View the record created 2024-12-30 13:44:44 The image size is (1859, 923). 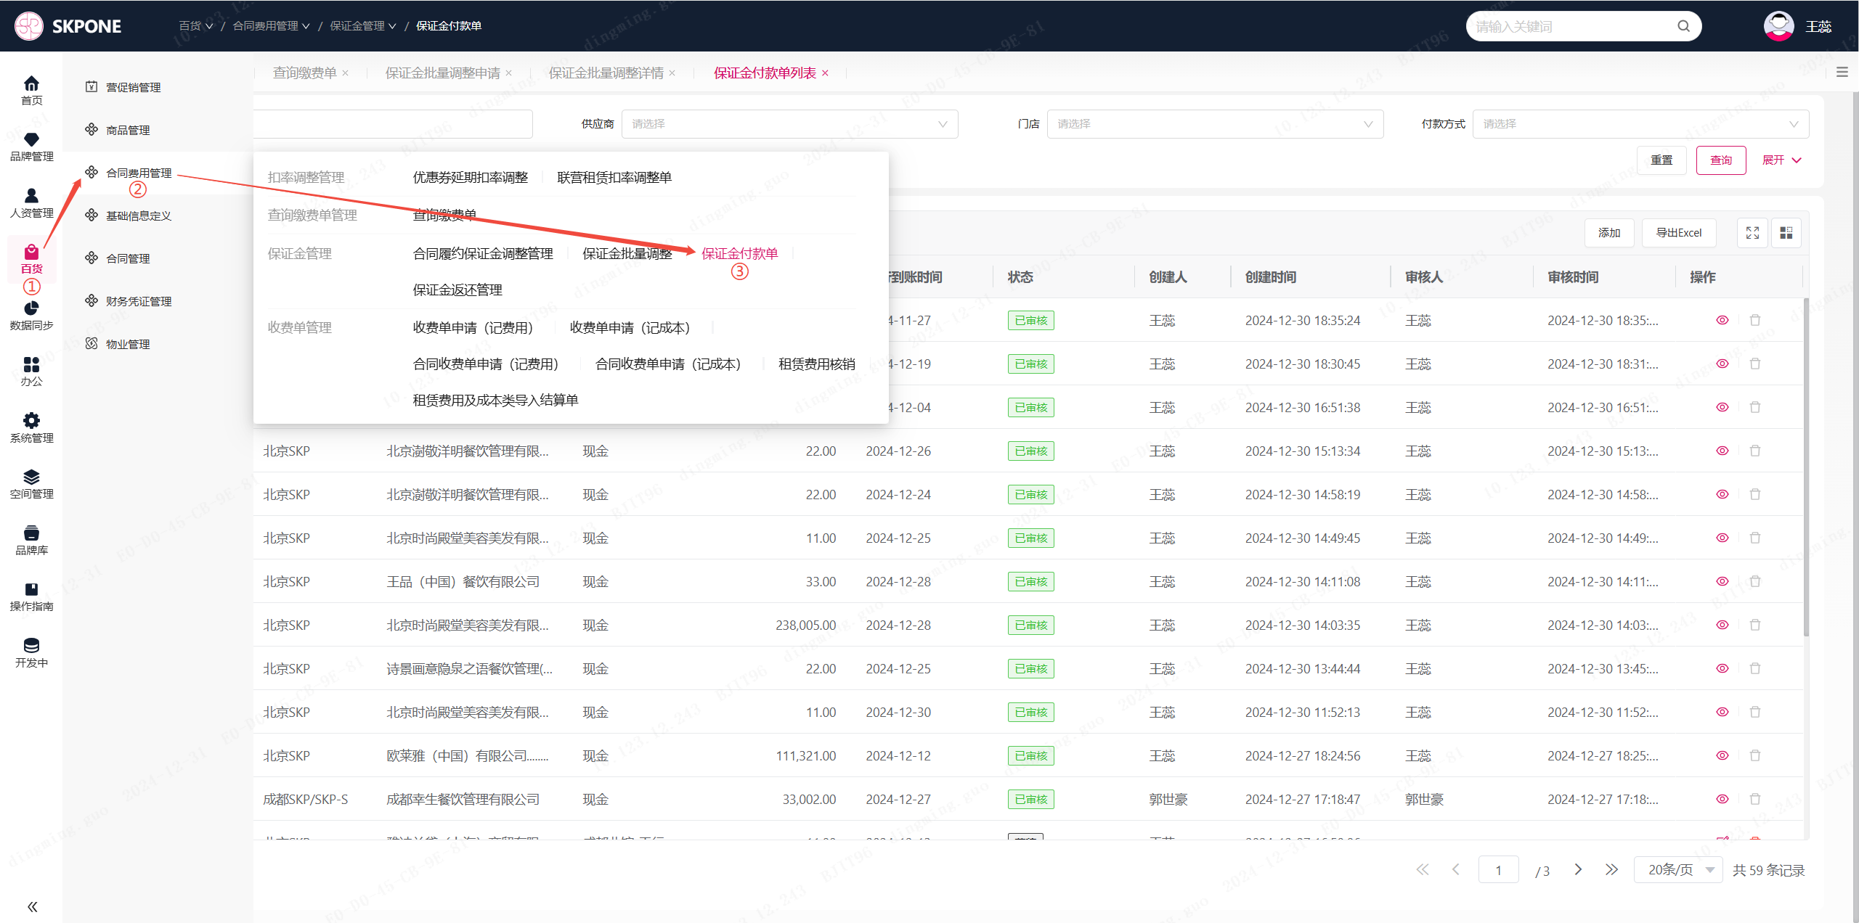(x=1722, y=668)
